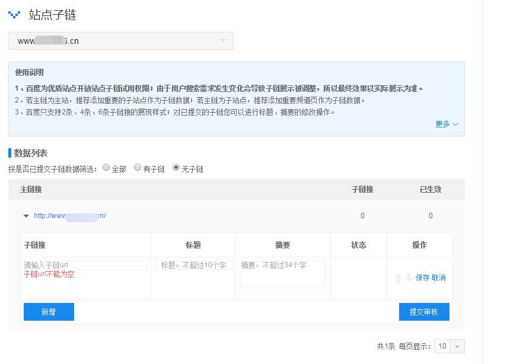Select the 有子链 filter radio button
Viewport: 526px width, 364px height.
click(138, 168)
